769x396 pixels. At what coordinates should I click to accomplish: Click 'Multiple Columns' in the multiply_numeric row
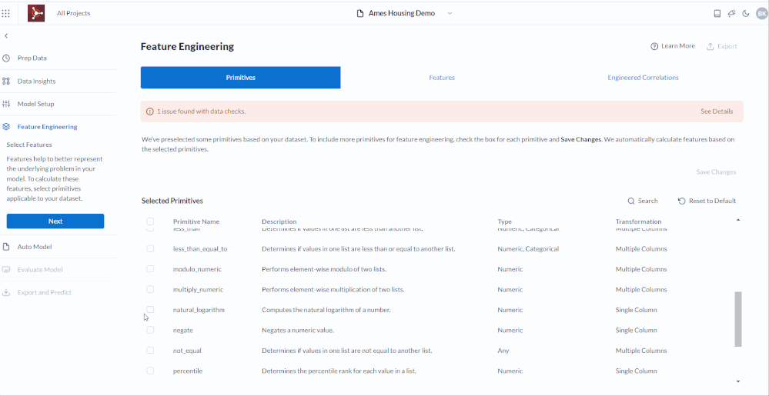click(641, 290)
